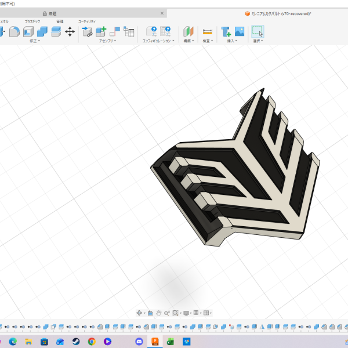
Task: Click the Zoom magnifier tool
Action: (x=166, y=313)
